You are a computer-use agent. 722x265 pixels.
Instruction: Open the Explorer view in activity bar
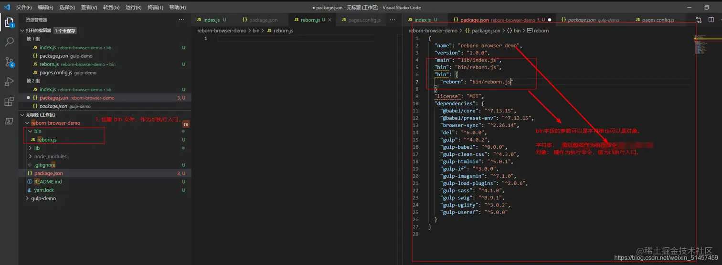click(9, 22)
